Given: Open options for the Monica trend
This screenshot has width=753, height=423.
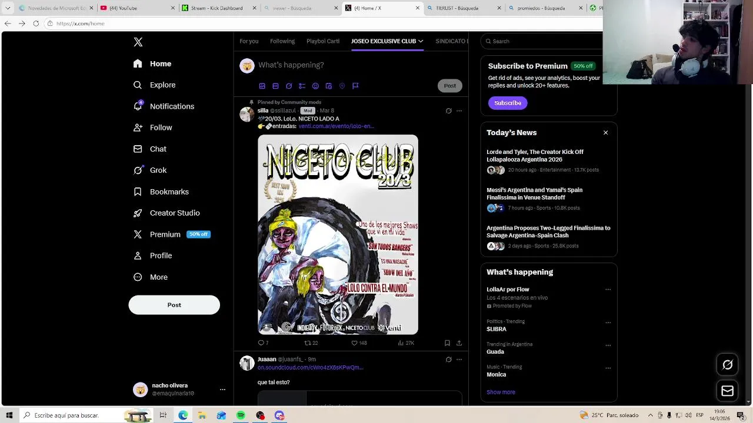Looking at the screenshot, I should tap(608, 368).
